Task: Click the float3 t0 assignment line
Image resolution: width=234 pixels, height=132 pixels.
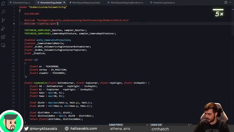Action: [x=64, y=86]
